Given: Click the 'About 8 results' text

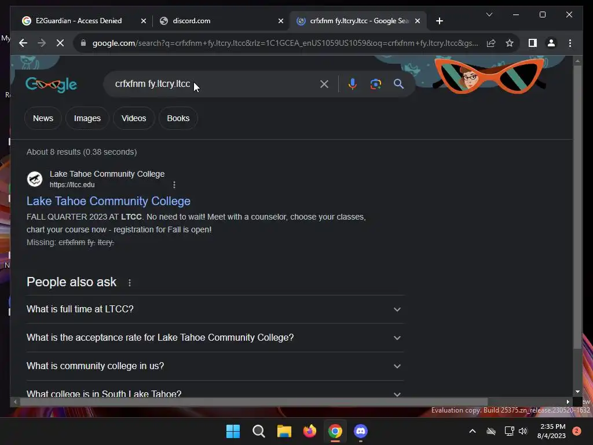Looking at the screenshot, I should tap(82, 152).
